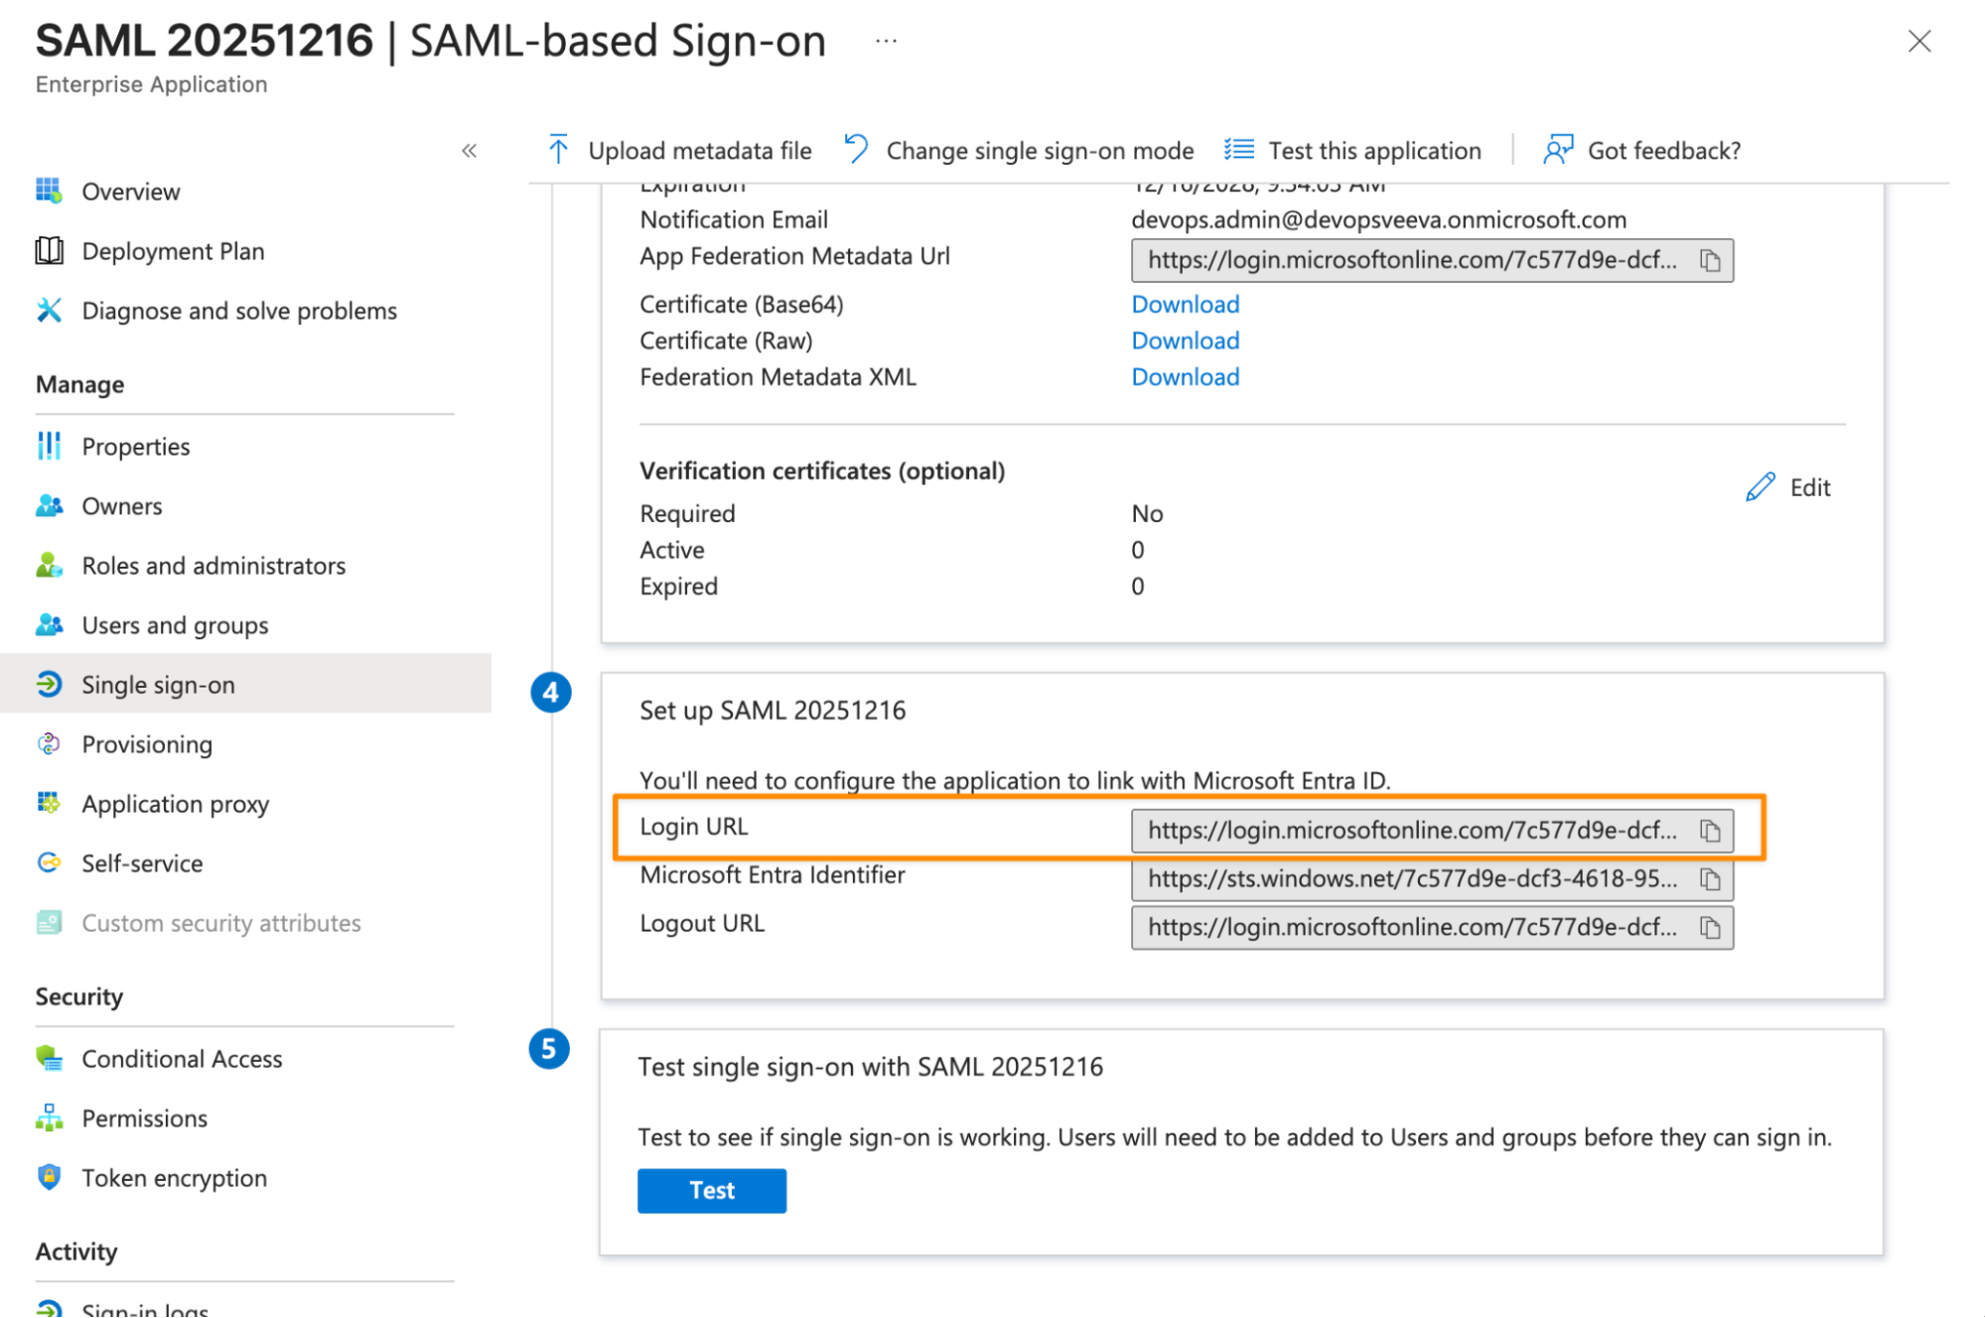This screenshot has height=1318, width=1985.
Task: Click the blue Test button
Action: (711, 1190)
